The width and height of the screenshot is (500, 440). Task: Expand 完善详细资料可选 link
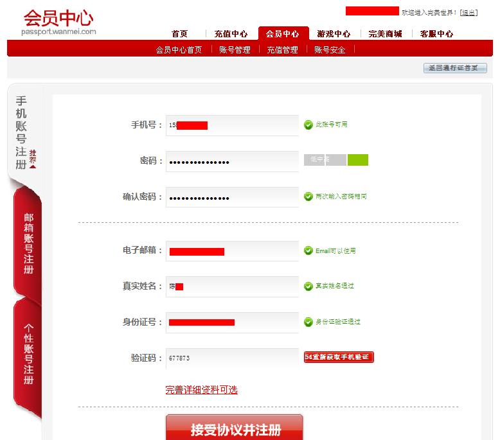tap(201, 390)
